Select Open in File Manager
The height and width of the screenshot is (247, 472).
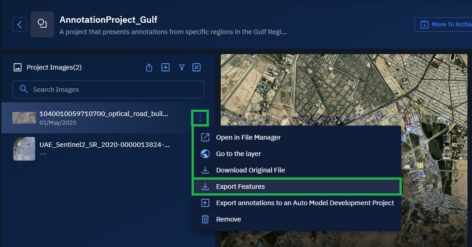[x=248, y=137]
